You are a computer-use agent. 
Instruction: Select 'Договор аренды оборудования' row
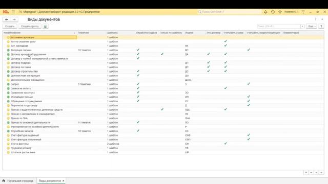point(163,54)
